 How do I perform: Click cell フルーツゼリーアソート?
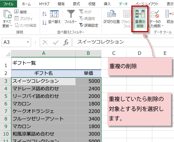coord(43,119)
